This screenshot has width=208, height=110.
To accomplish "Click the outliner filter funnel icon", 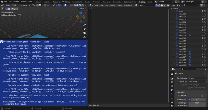I will [x=201, y=5].
